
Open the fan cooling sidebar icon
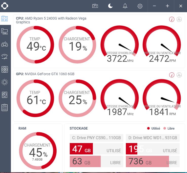click(x=5, y=69)
